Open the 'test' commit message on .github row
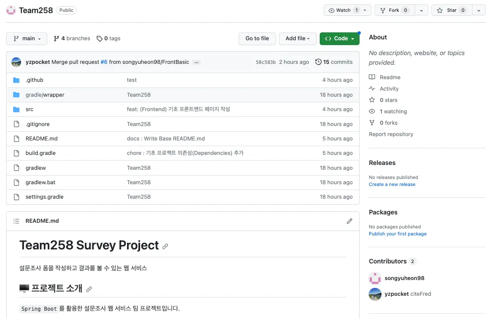Image resolution: width=494 pixels, height=319 pixels. click(132, 80)
